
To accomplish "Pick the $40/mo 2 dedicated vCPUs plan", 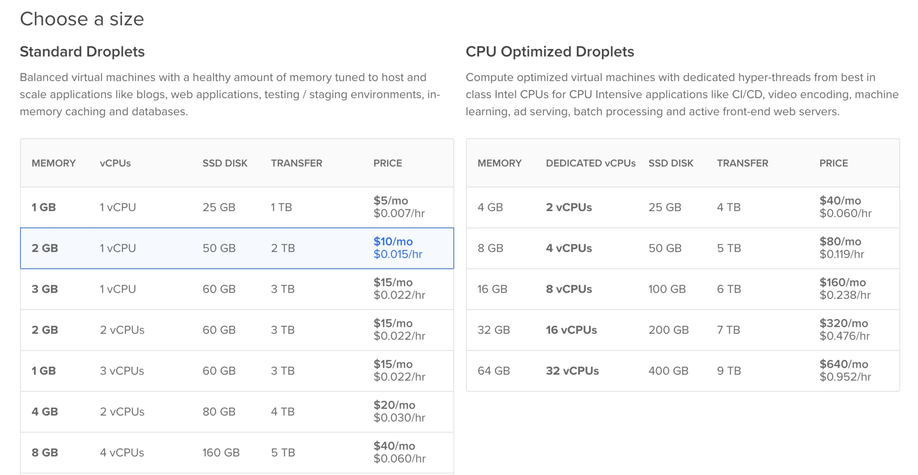I will tap(683, 207).
